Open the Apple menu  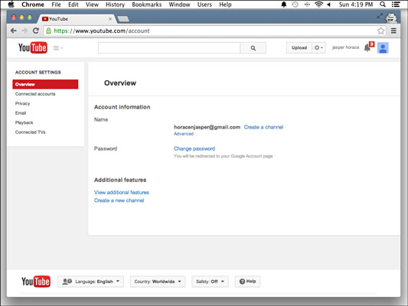tap(11, 5)
